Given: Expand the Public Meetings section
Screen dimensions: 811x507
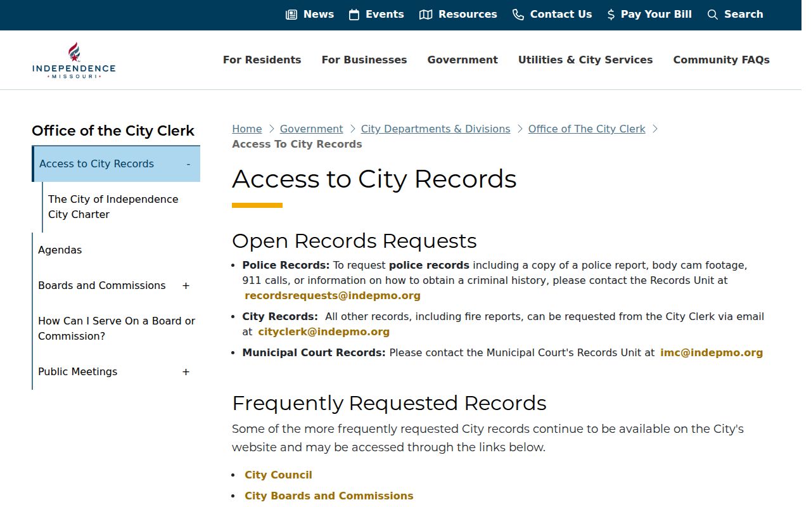Looking at the screenshot, I should pyautogui.click(x=186, y=372).
